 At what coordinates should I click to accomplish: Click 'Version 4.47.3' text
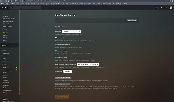(60, 26)
